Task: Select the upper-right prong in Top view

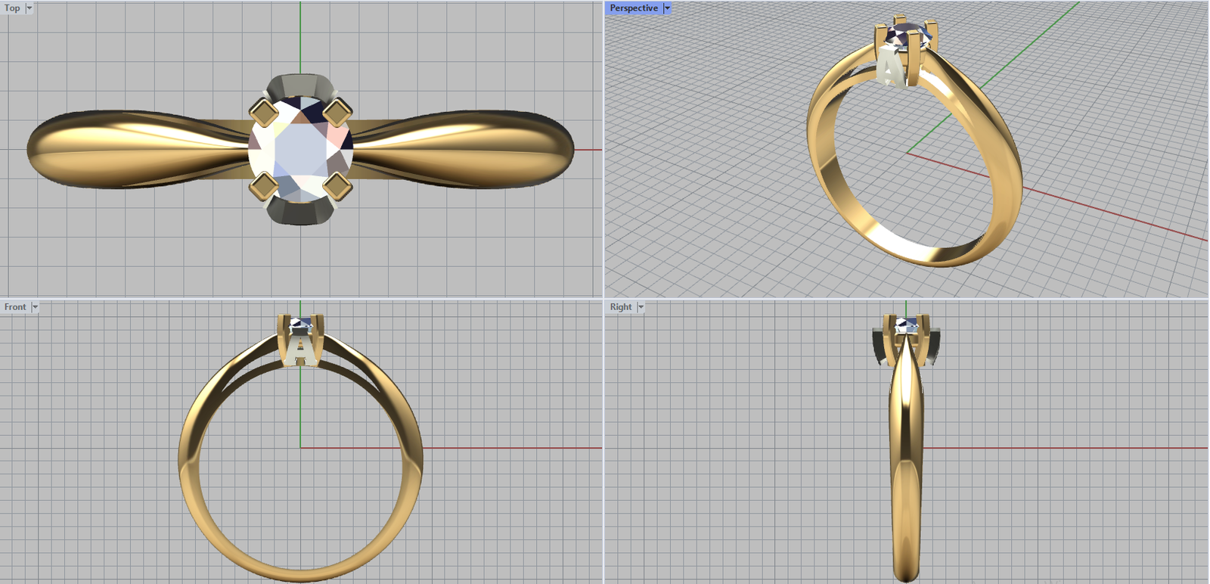Action: click(337, 113)
